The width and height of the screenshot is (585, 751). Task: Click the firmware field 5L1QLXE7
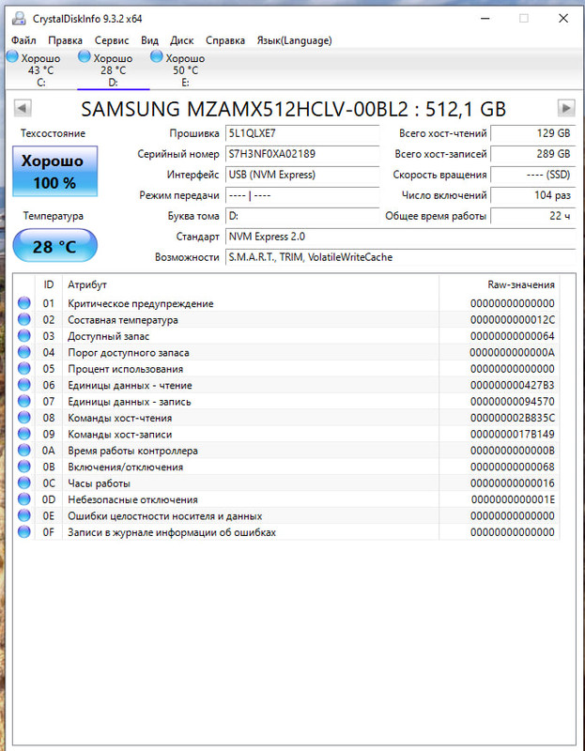point(302,133)
